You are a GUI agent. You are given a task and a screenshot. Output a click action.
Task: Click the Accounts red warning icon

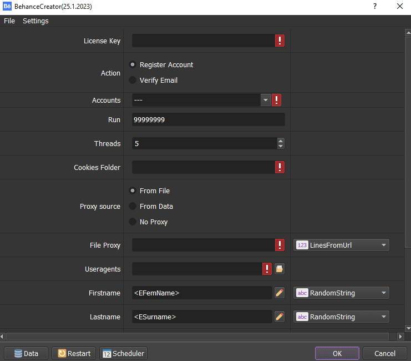[276, 100]
